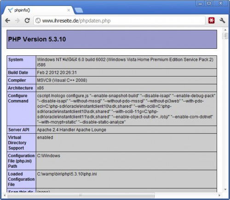Screen dimensions: 230x200
Task: Click the Server API label
Action: point(19,130)
